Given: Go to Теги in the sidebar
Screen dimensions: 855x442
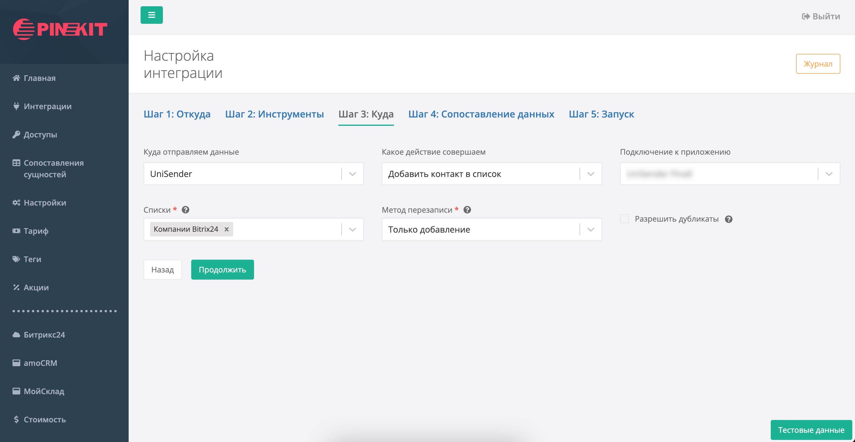Looking at the screenshot, I should coord(32,259).
